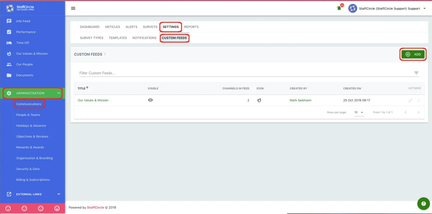Screen dimensions: 432x214
Task: Click the Created On column header
Action: tap(352, 88)
